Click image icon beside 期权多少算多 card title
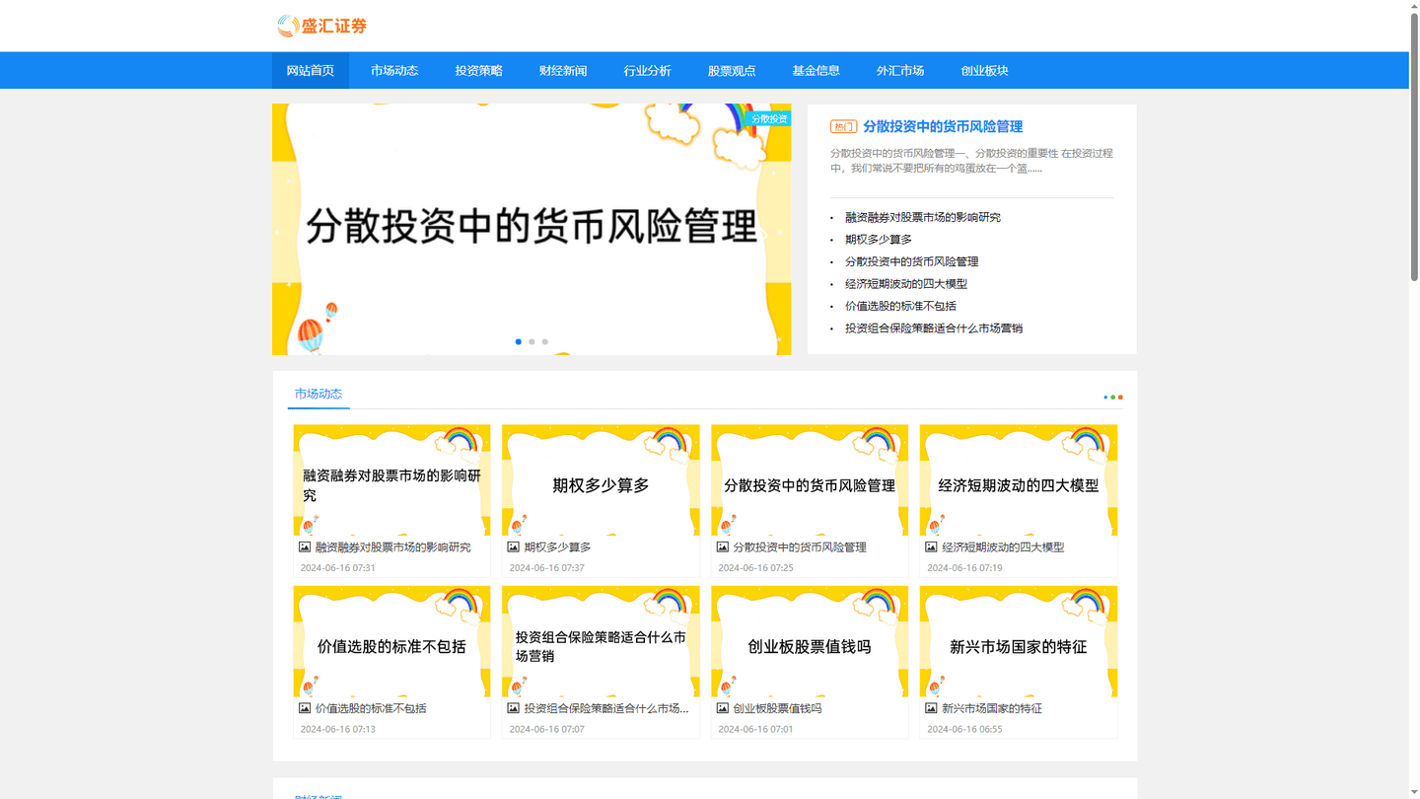 click(513, 547)
